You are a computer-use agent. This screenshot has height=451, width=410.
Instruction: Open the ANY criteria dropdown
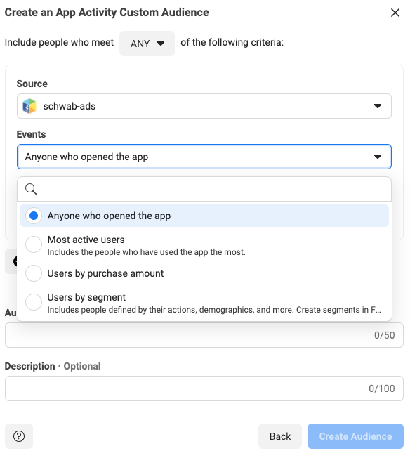147,44
